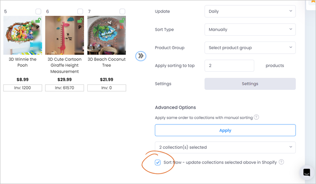Viewport: 316px width, 184px height.
Task: Tick the checkbox for product number 7
Action: [x=122, y=11]
